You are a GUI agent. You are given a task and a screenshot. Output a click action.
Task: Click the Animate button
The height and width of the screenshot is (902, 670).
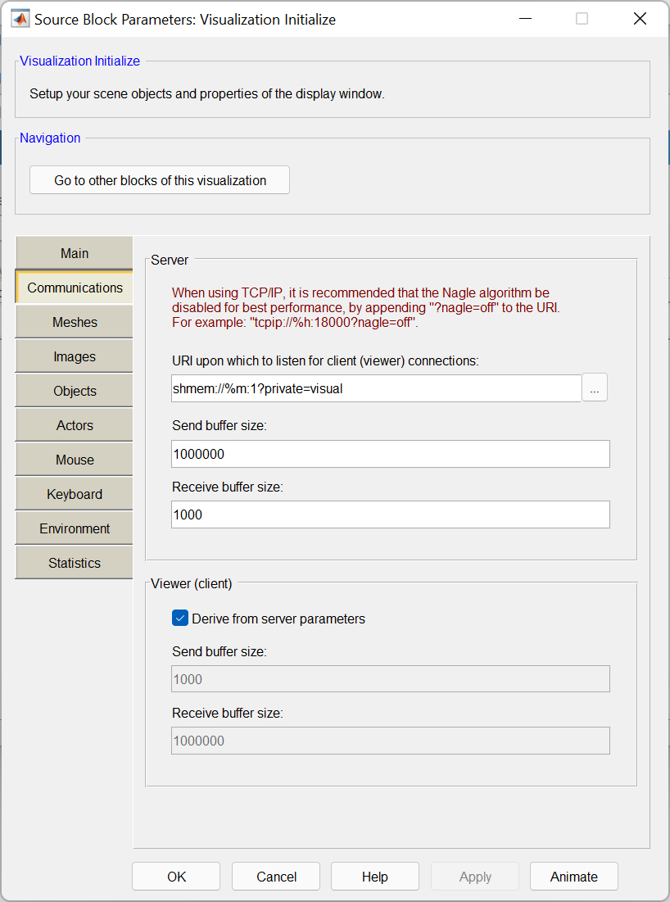point(573,877)
